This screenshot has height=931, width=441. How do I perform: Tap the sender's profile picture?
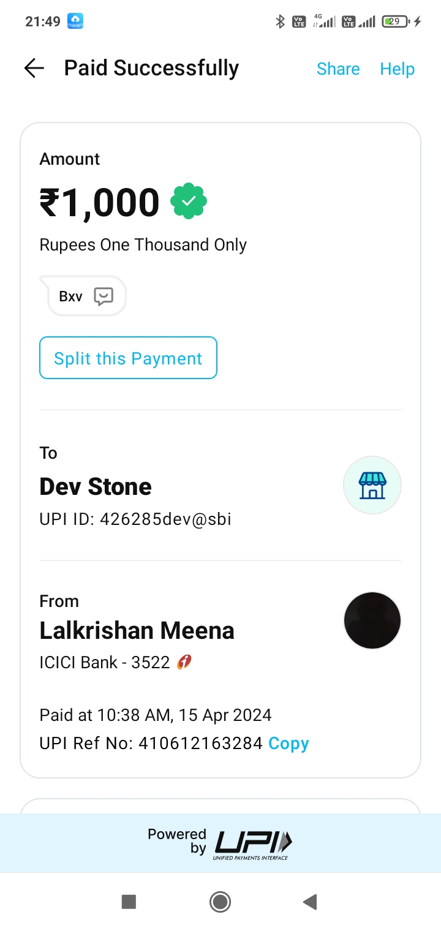(x=372, y=620)
